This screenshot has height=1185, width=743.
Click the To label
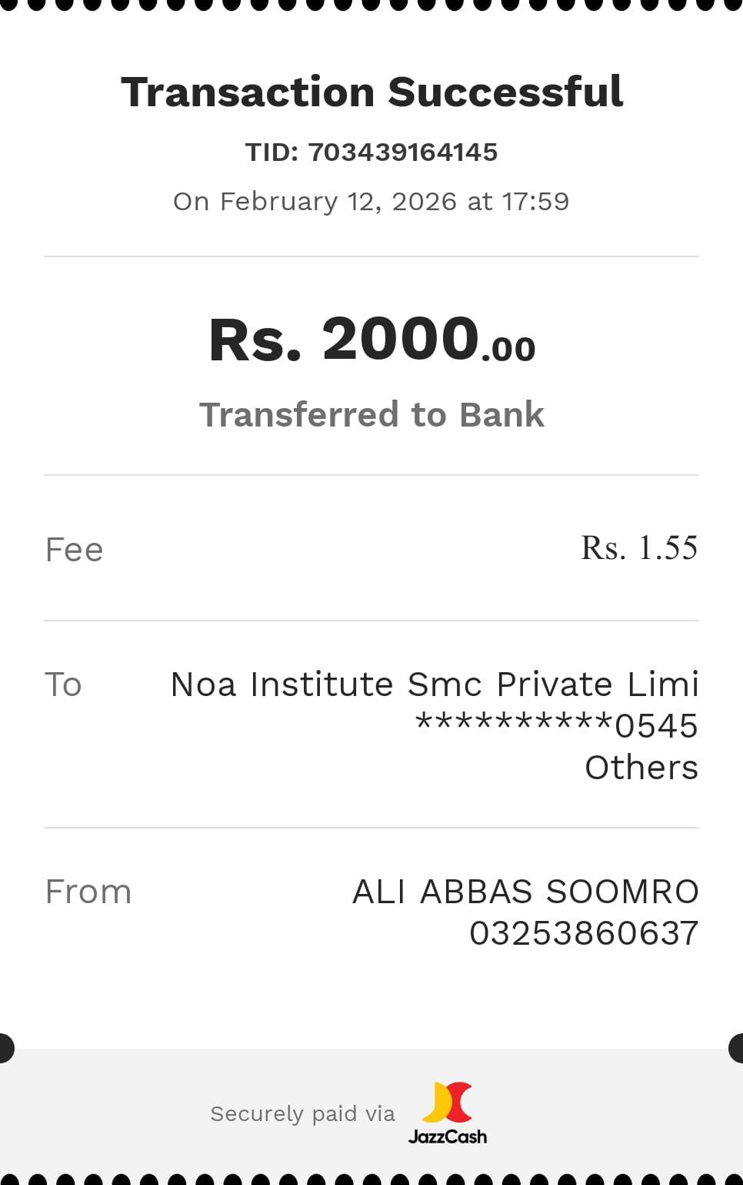63,685
